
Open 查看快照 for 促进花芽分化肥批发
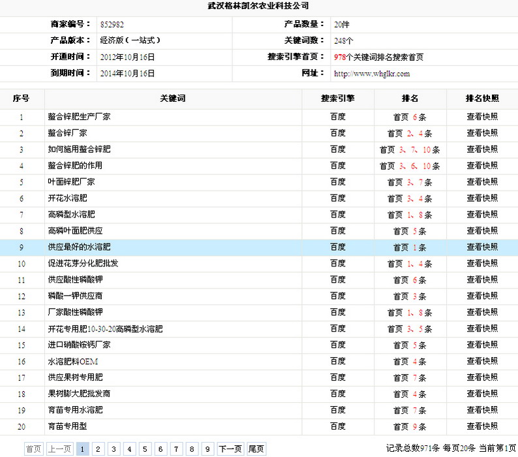pos(482,263)
